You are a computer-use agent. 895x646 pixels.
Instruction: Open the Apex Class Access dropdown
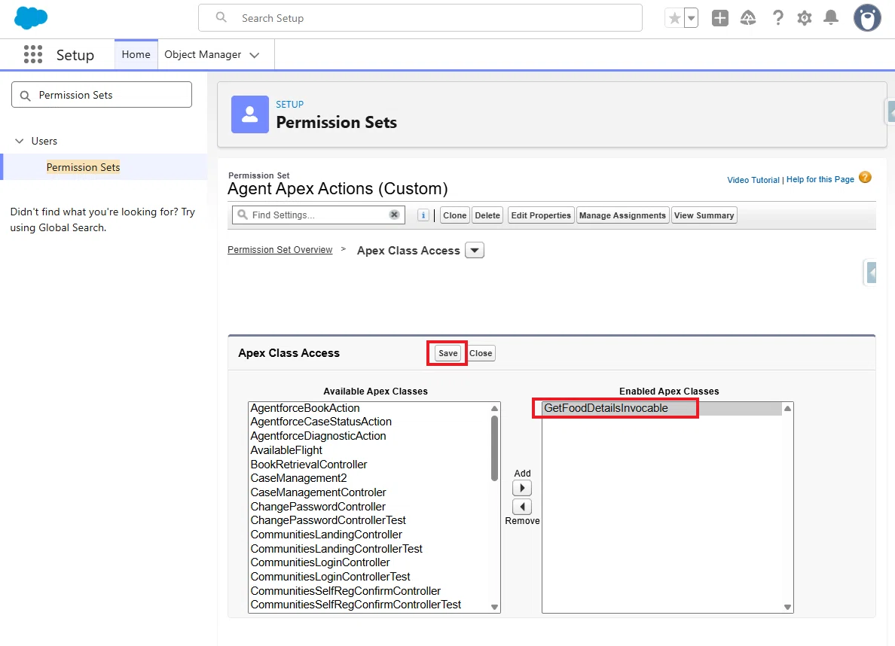click(475, 250)
